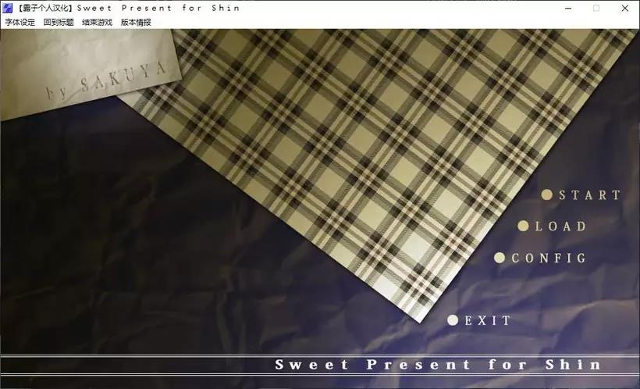Click the round bullet beside LOAD
Viewport: 640px width, 389px height.
click(523, 226)
